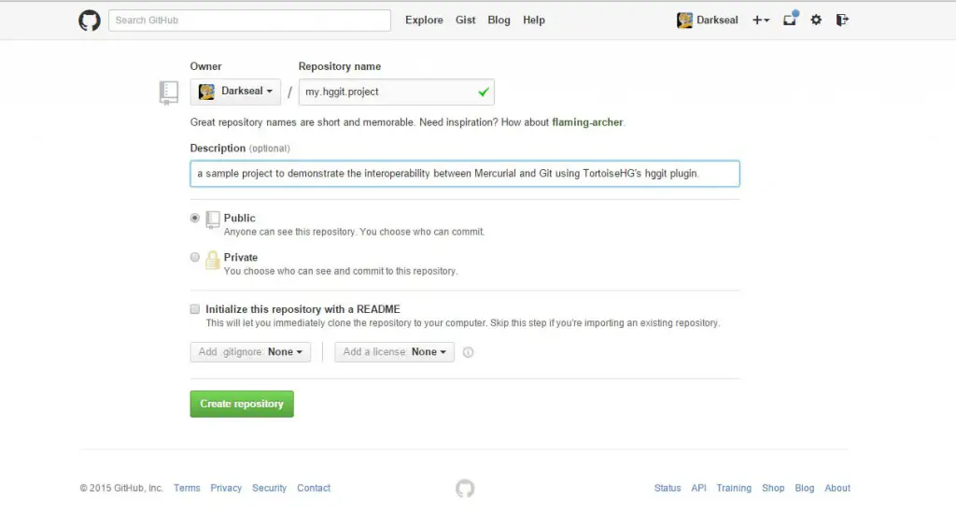Click the Create repository button
The width and height of the screenshot is (956, 511).
[x=242, y=404]
